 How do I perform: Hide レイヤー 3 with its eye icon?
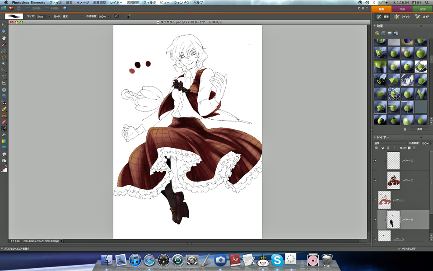coord(375,161)
